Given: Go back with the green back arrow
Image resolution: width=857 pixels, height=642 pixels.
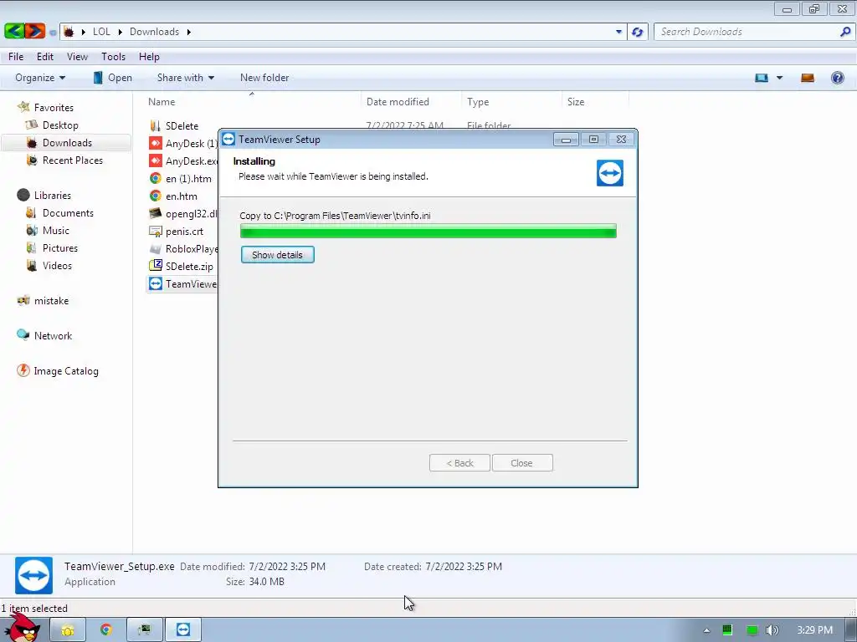Looking at the screenshot, I should [x=14, y=31].
